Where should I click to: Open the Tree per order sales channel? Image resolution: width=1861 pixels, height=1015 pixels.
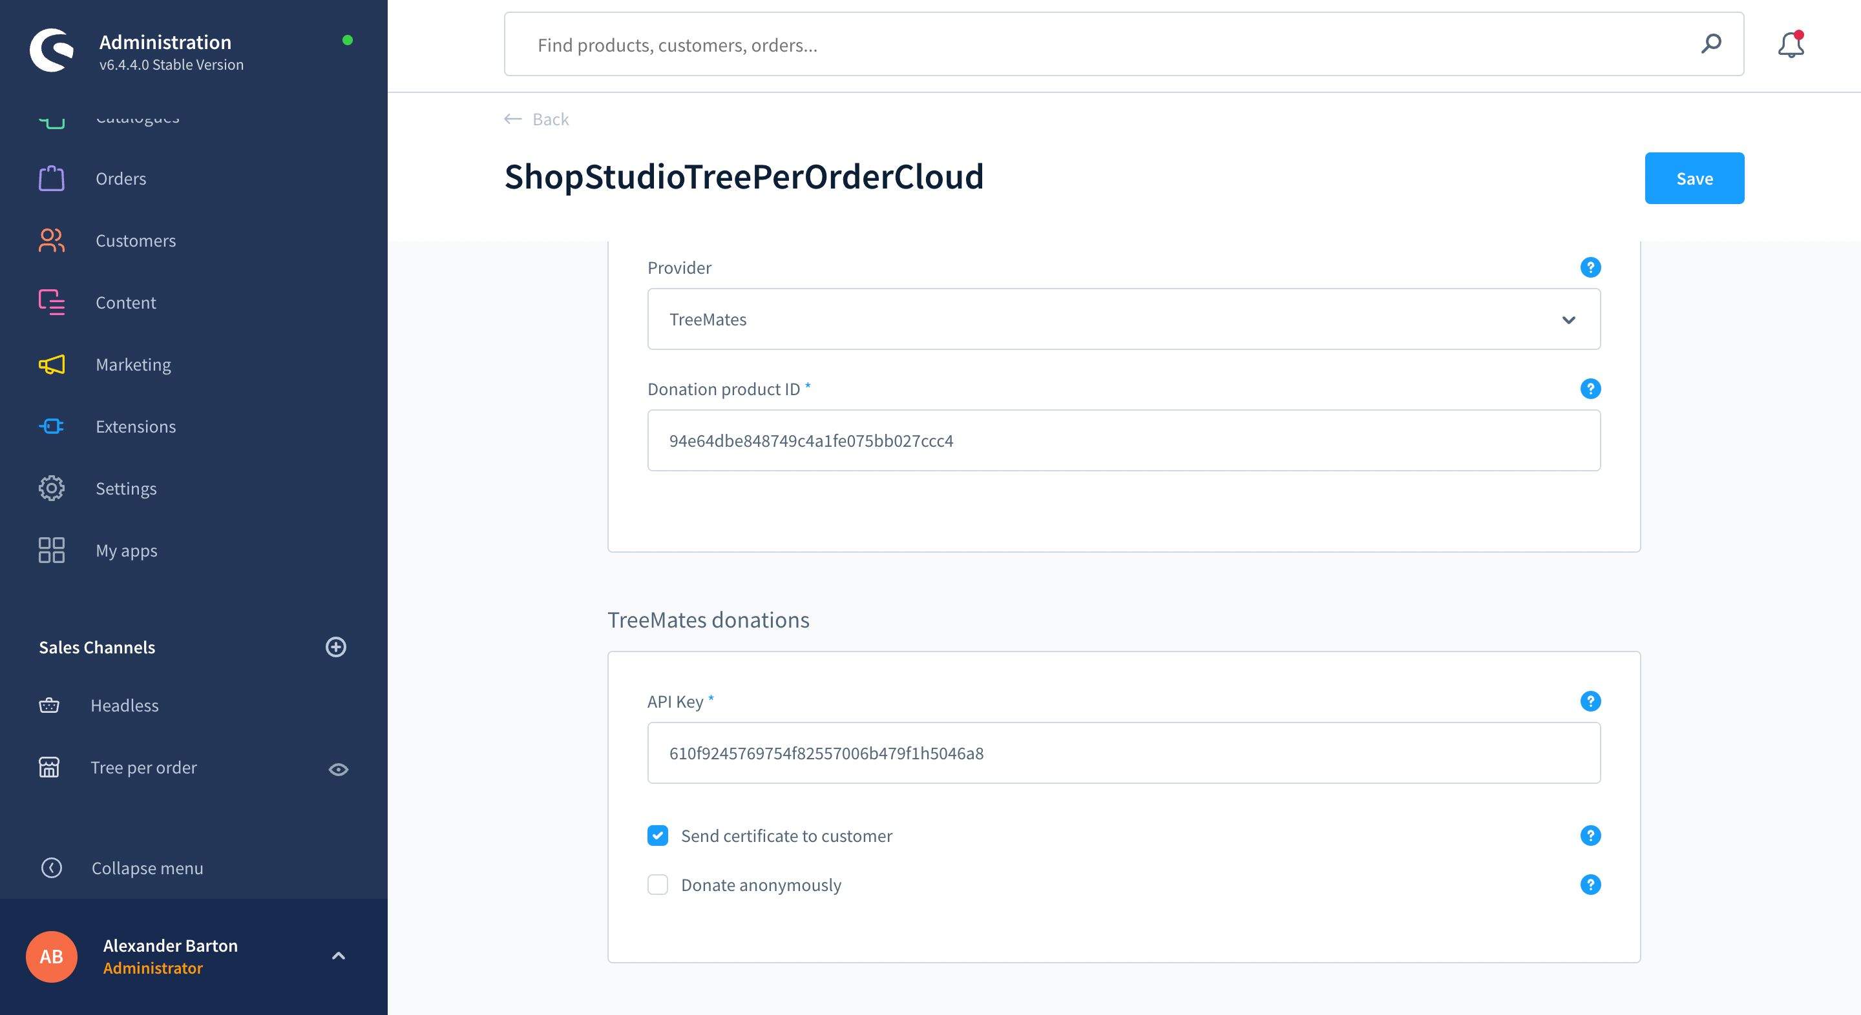coord(143,768)
